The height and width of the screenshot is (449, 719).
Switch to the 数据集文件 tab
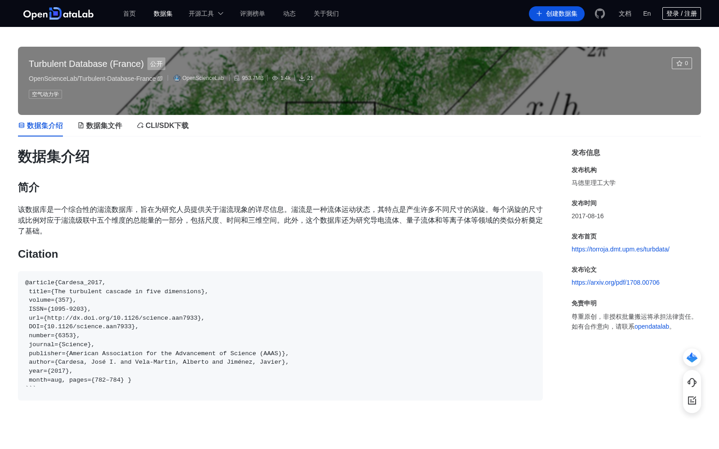[x=100, y=126]
